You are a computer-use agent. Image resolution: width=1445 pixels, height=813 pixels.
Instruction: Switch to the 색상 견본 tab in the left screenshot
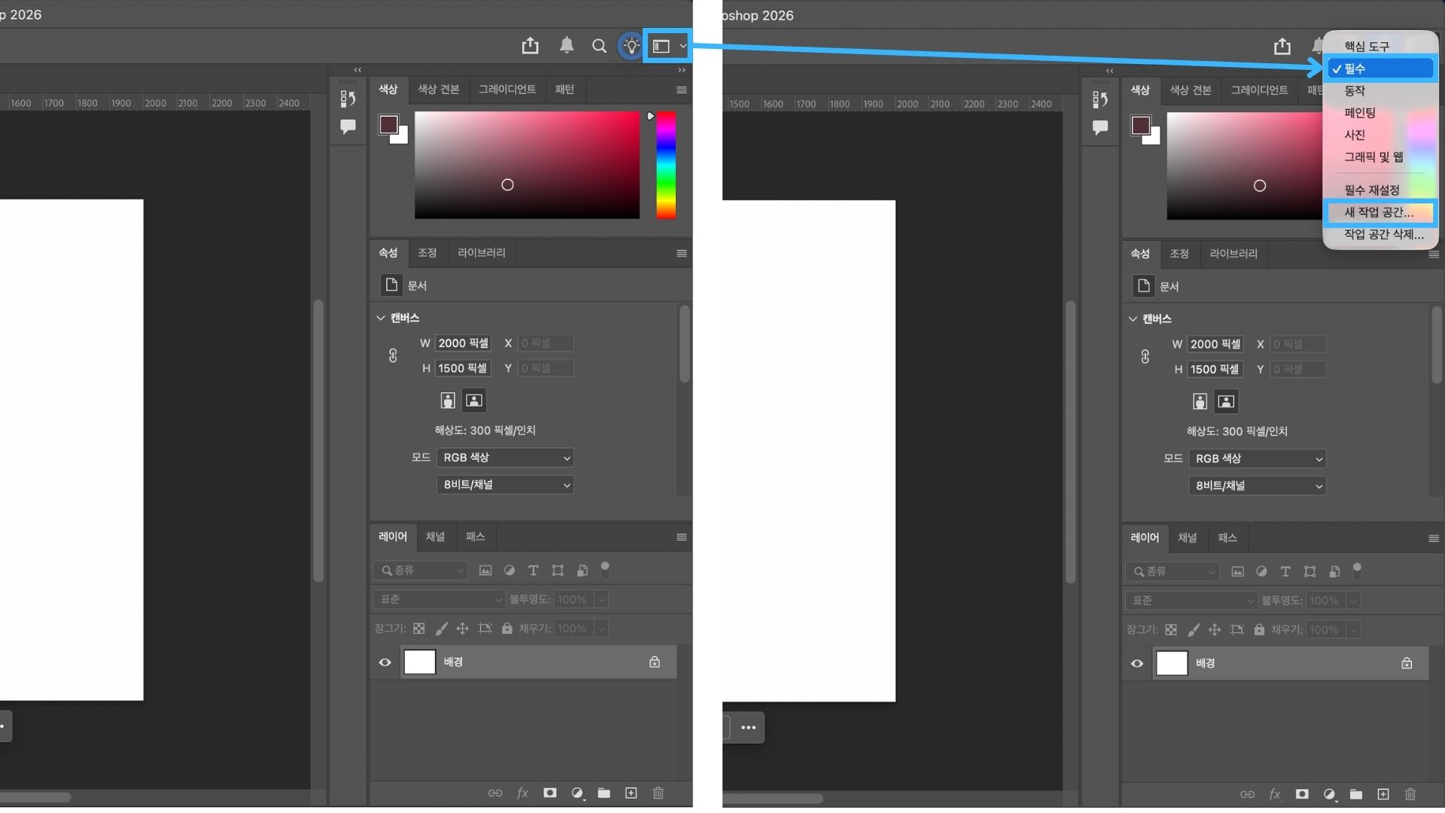coord(439,89)
